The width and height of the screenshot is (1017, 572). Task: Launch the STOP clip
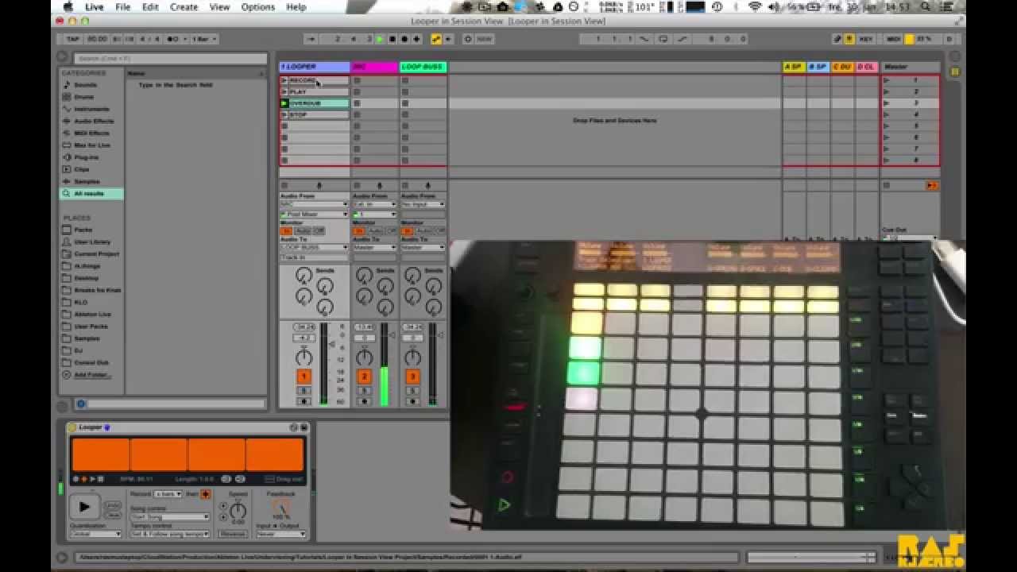pyautogui.click(x=284, y=114)
